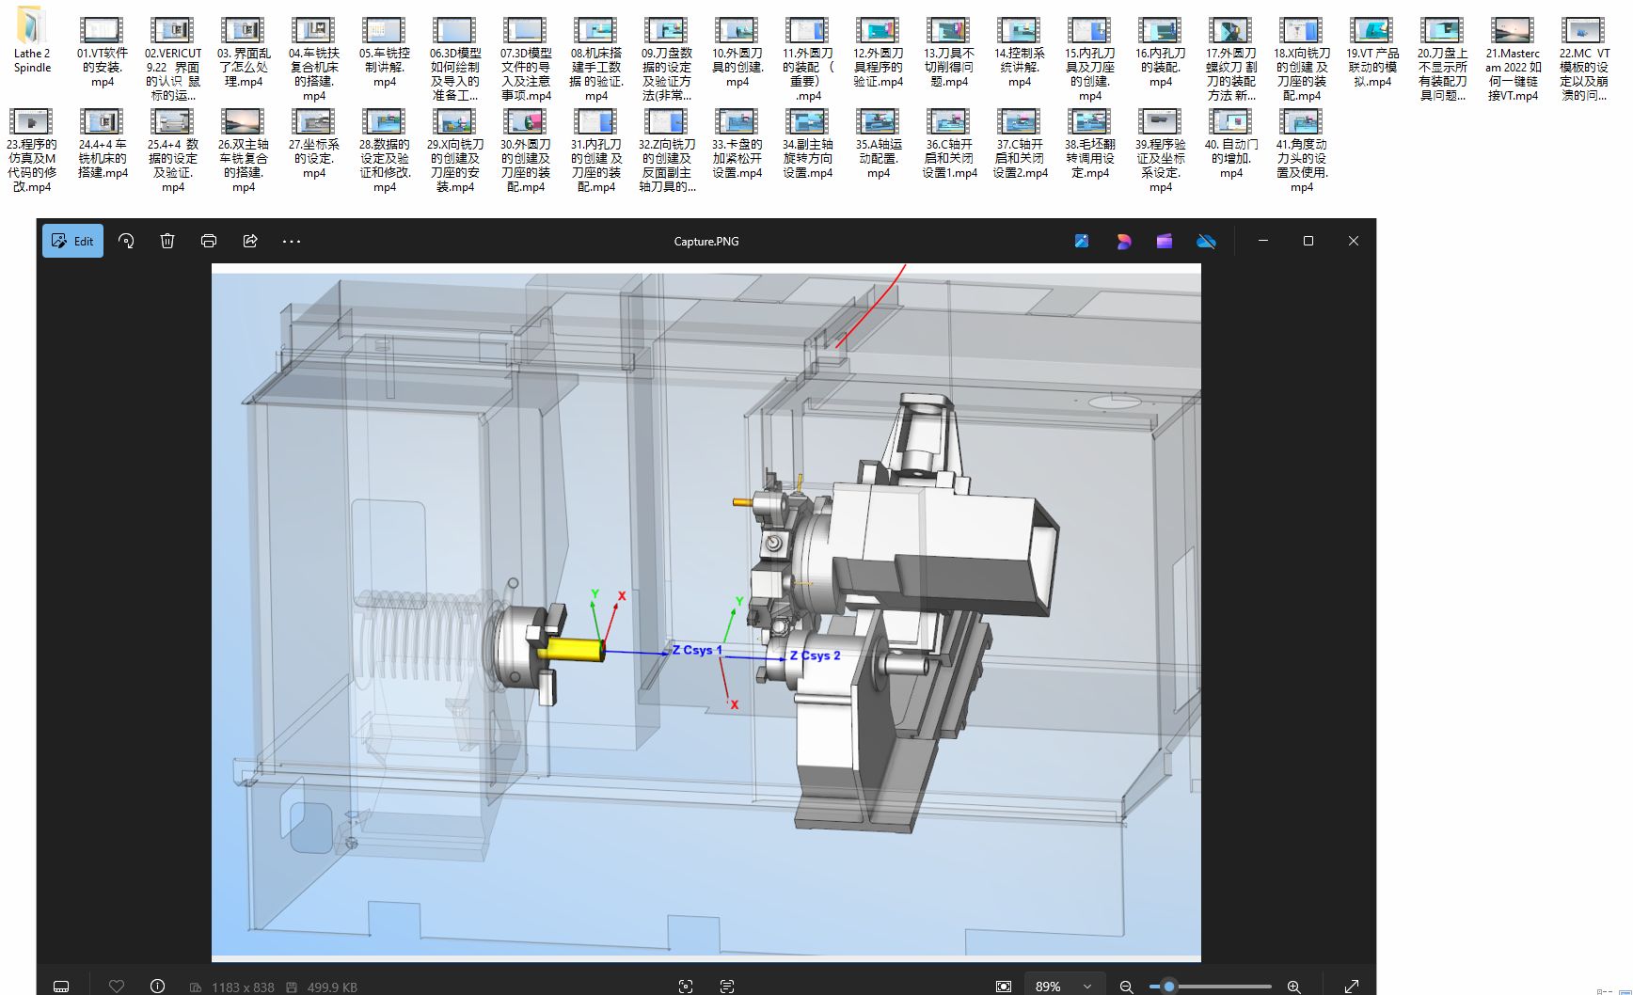Screen dimensions: 1633x995
Task: Click the Edit image button
Action: point(72,241)
